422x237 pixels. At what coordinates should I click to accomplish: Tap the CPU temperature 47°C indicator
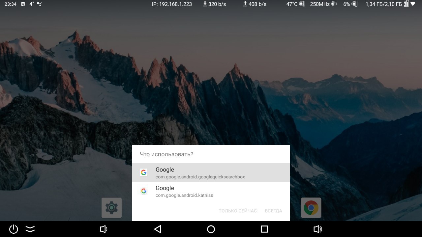pos(295,4)
